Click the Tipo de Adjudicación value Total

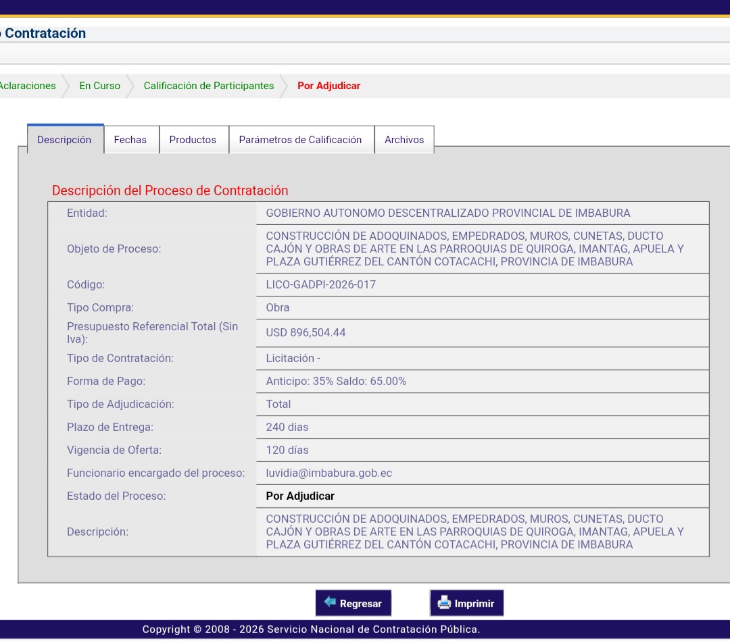[x=278, y=404]
